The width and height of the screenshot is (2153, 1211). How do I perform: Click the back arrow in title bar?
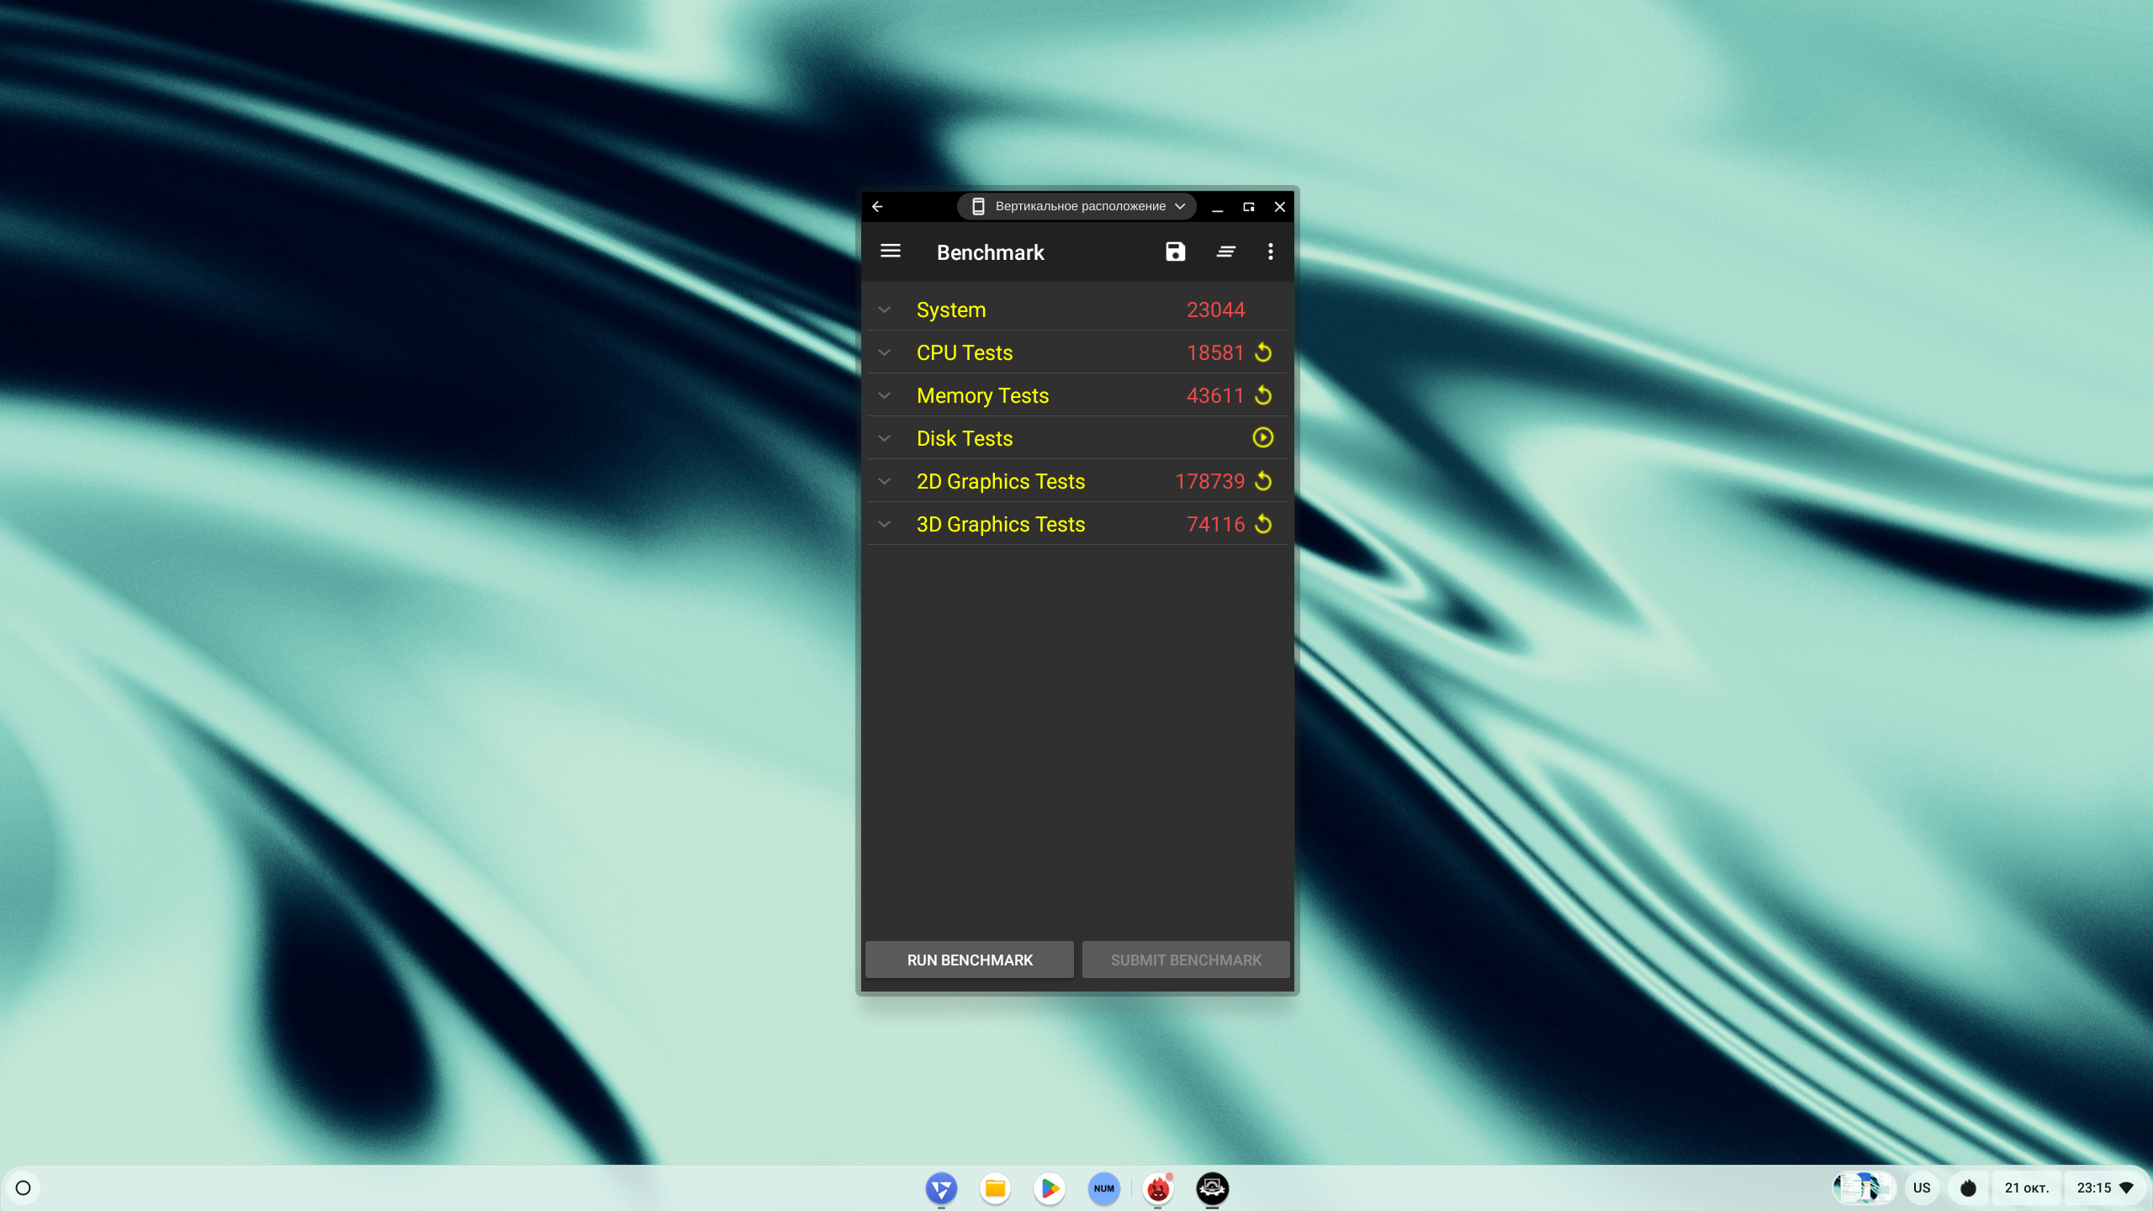[x=877, y=206]
